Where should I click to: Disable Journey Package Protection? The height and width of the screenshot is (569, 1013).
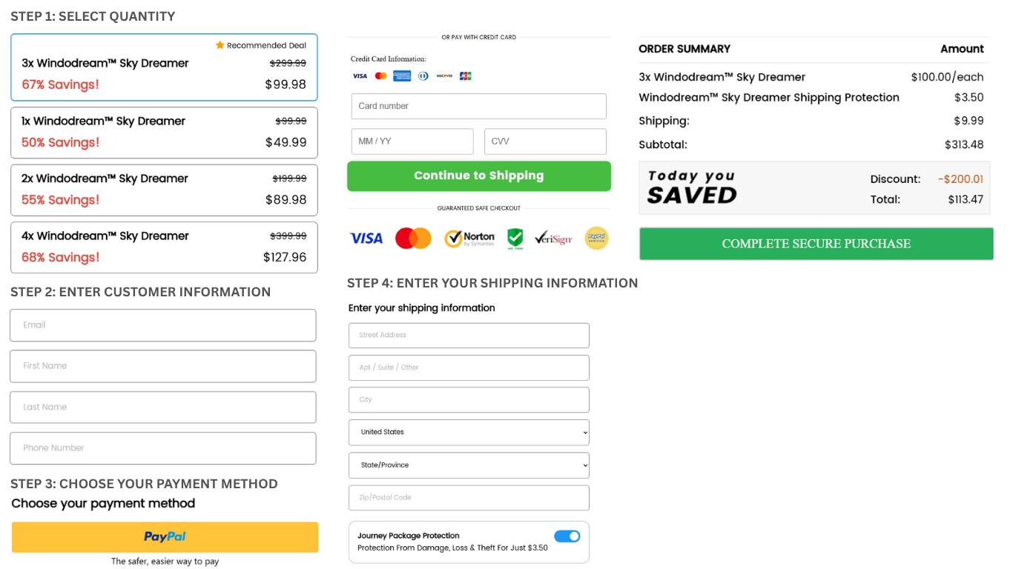[567, 536]
